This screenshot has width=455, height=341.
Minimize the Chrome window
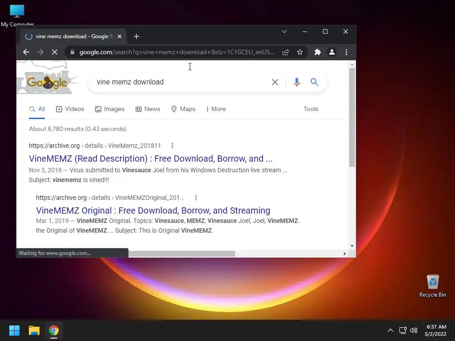[x=305, y=32]
